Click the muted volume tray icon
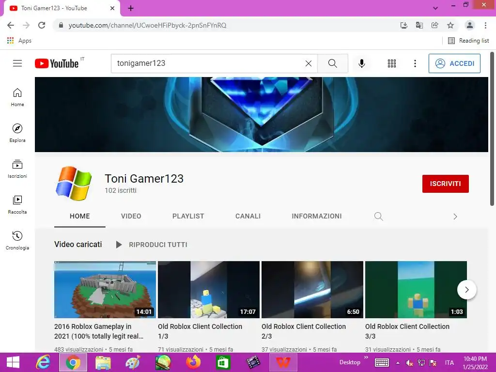496x372 pixels. click(409, 363)
